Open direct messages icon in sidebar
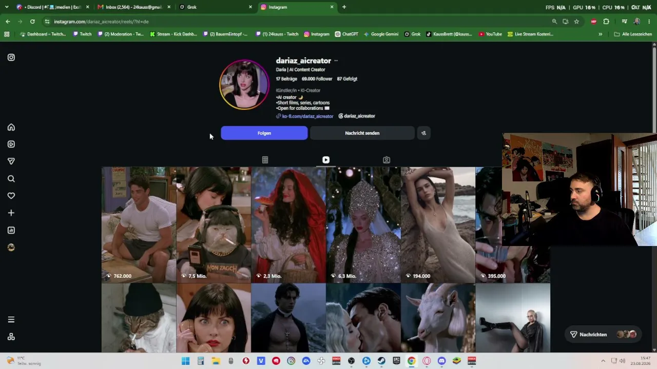The width and height of the screenshot is (657, 369). coord(11,161)
